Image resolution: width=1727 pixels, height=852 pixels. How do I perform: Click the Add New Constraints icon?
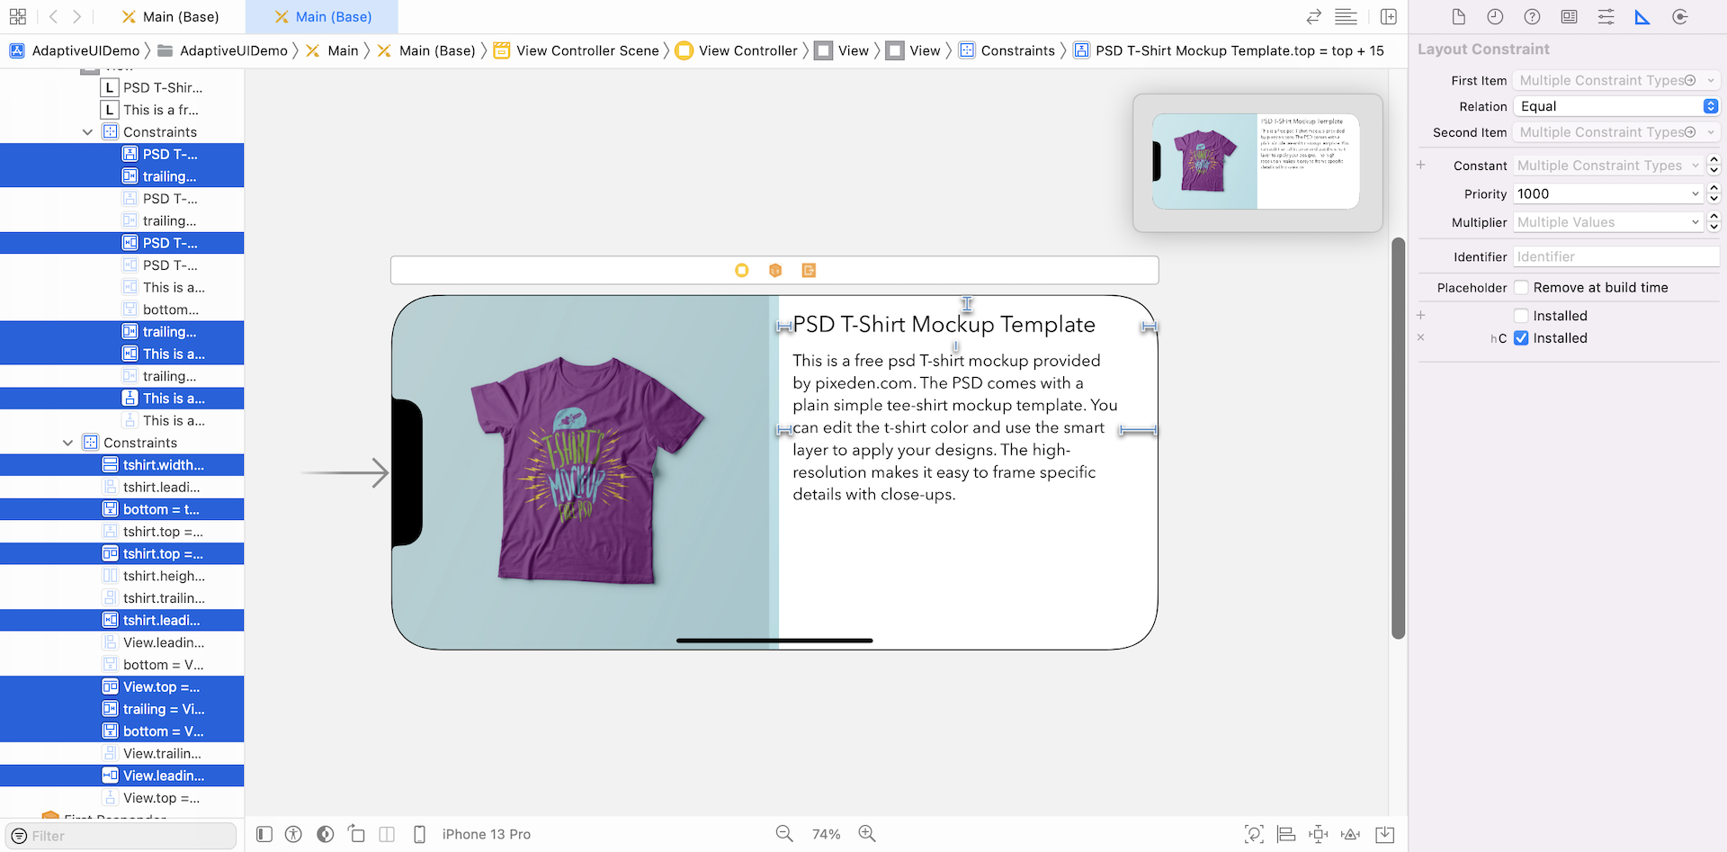coord(1319,834)
